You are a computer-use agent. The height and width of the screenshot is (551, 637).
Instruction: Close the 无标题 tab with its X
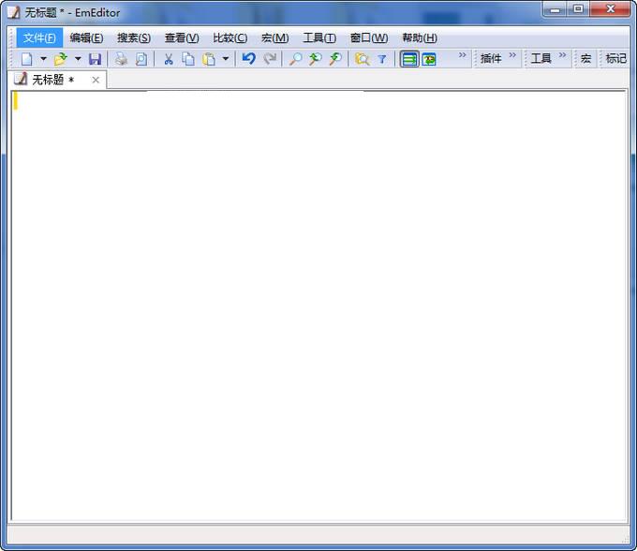(96, 80)
